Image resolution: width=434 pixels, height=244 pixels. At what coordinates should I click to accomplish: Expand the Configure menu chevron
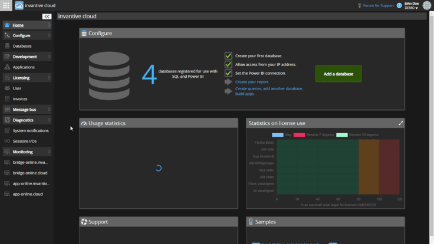49,35
